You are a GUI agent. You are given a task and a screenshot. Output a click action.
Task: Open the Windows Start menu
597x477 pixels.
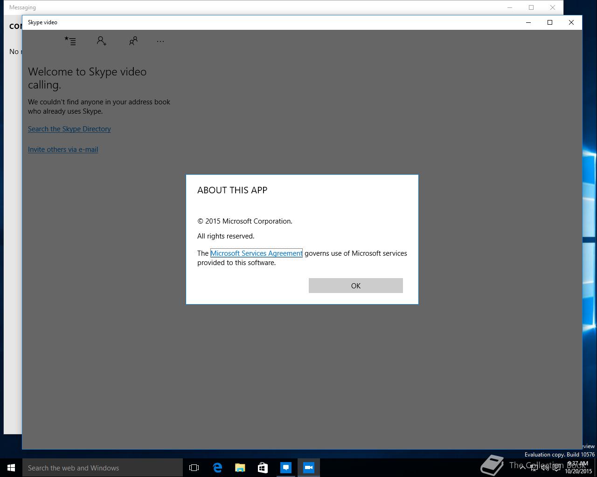11,468
